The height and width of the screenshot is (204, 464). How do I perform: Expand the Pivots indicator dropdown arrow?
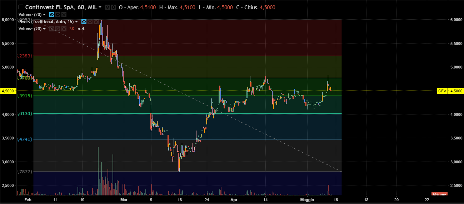pyautogui.click(x=76, y=22)
